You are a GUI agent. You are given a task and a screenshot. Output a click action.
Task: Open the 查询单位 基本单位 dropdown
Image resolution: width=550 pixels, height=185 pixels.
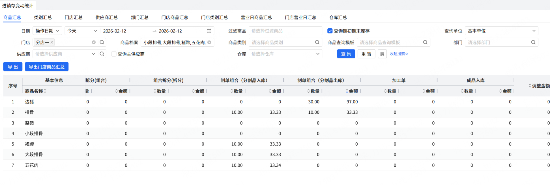501,31
